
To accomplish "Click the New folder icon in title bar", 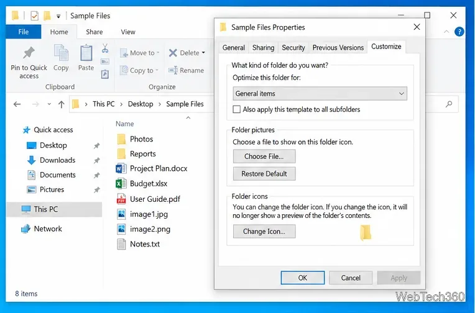I will pos(47,16).
